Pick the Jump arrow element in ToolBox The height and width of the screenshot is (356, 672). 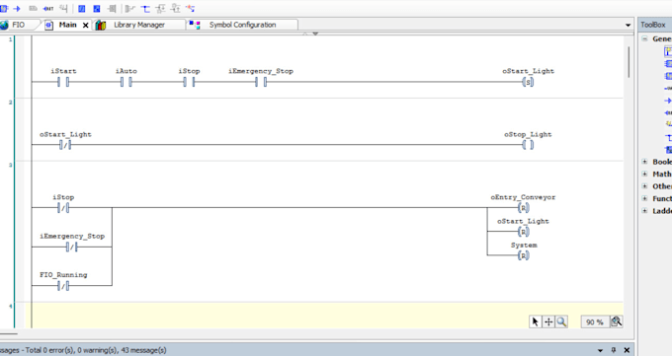(668, 101)
